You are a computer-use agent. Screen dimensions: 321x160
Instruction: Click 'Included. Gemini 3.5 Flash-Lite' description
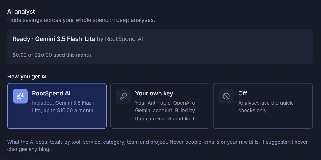click(64, 107)
